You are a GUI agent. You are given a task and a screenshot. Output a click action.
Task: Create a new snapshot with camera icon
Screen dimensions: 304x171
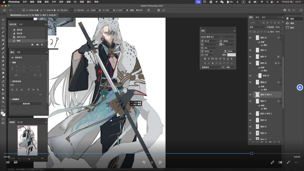coord(37,45)
